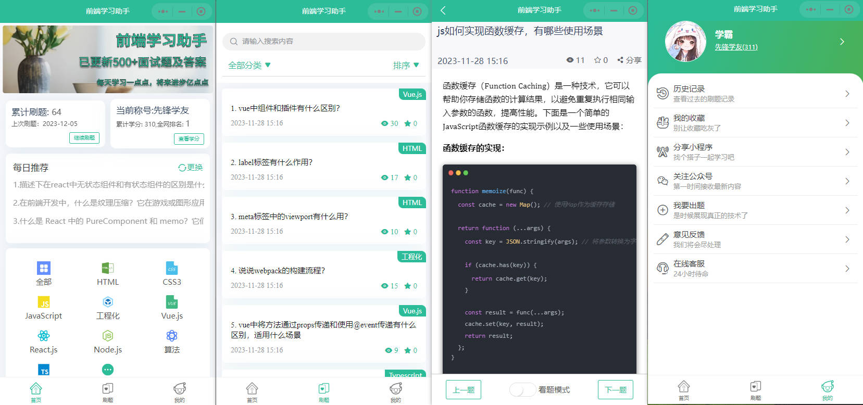Image resolution: width=863 pixels, height=405 pixels.
Task: Toggle favorite star on webpack question
Action: [407, 286]
